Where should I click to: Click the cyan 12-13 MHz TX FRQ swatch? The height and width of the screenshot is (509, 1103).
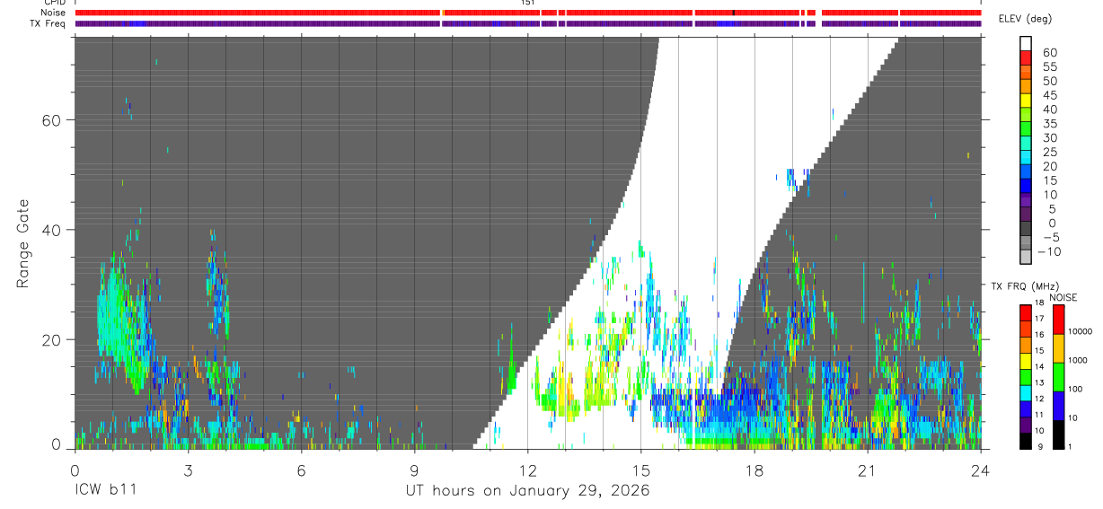pos(1026,393)
